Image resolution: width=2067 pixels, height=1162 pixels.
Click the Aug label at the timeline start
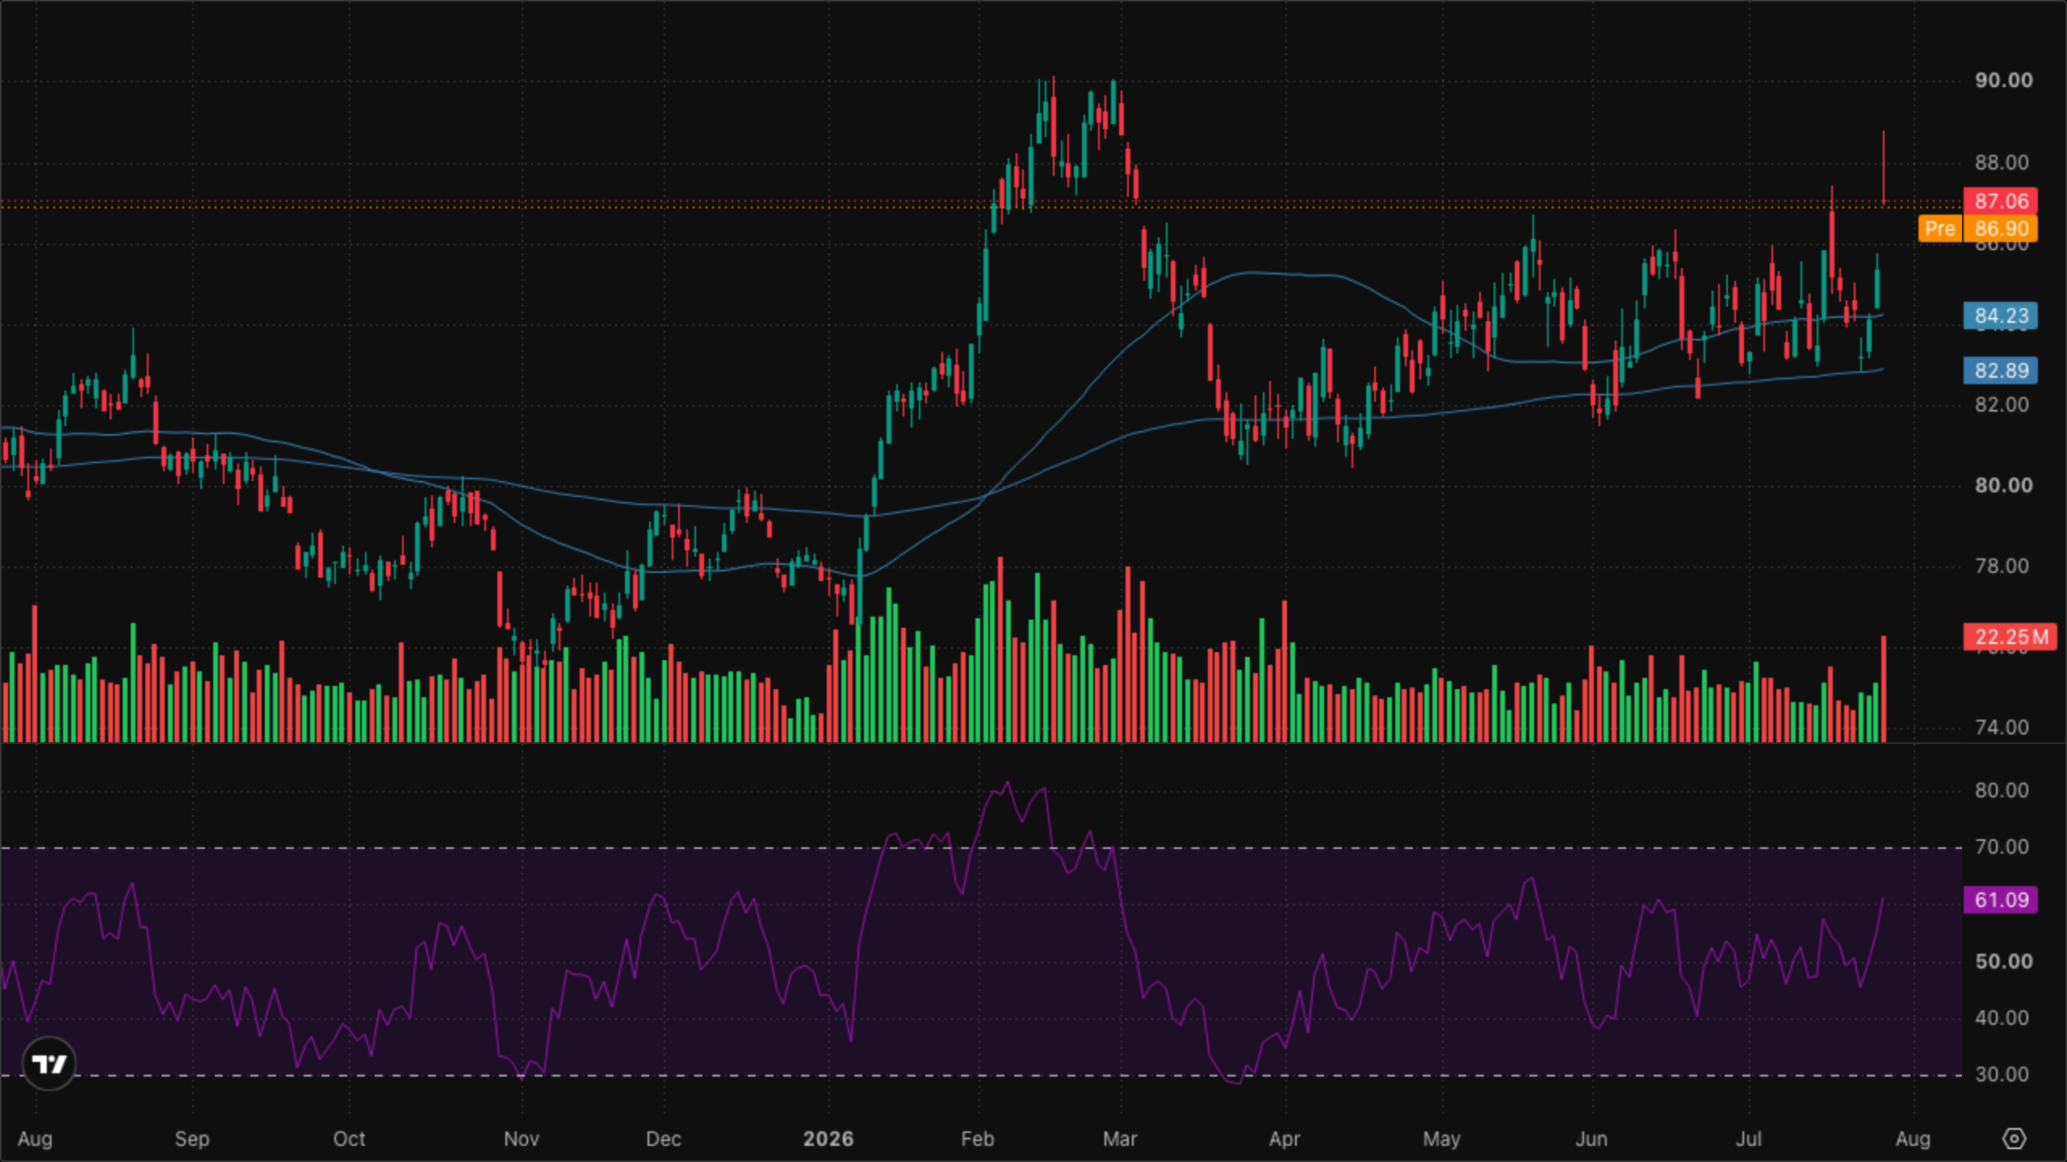click(35, 1139)
